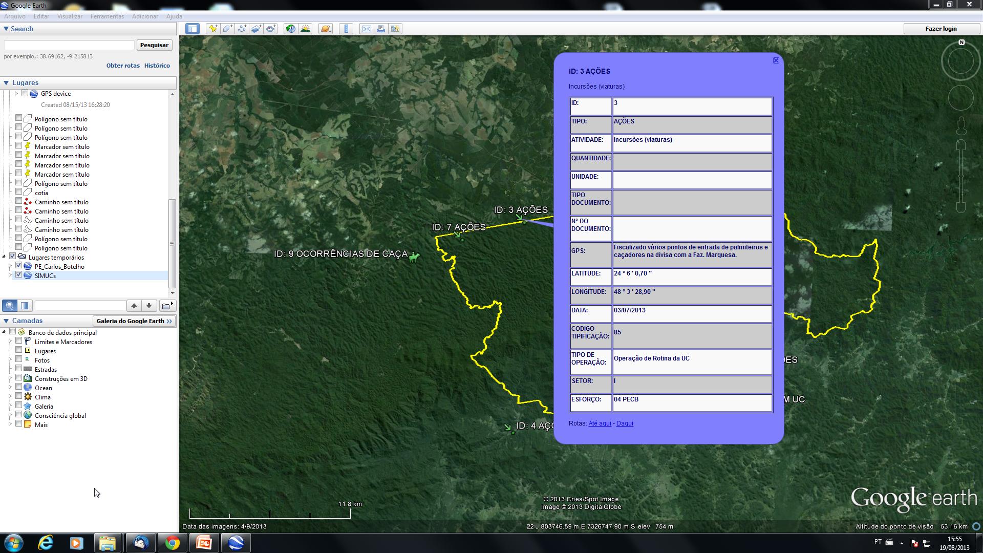Toggle sunlight across the landscape
The image size is (983, 553).
pyautogui.click(x=306, y=29)
